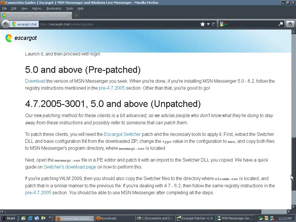Click the Firefox icon in title bar

tap(3, 2)
